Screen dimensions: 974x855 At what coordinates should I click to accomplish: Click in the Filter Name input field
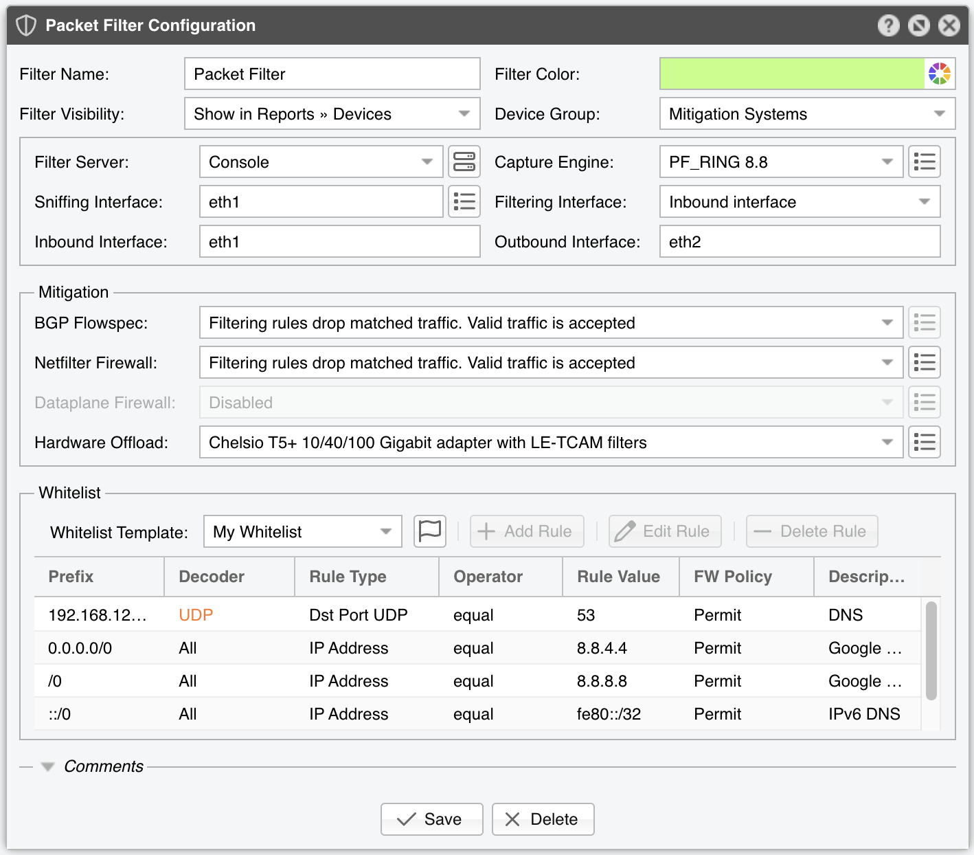point(332,74)
